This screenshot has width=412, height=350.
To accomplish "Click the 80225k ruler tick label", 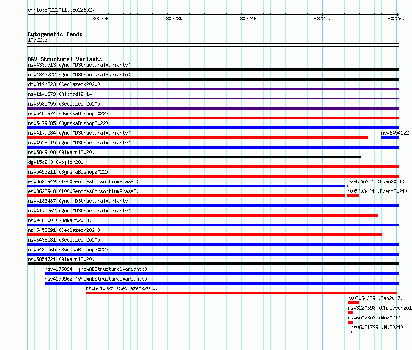I will [322, 19].
